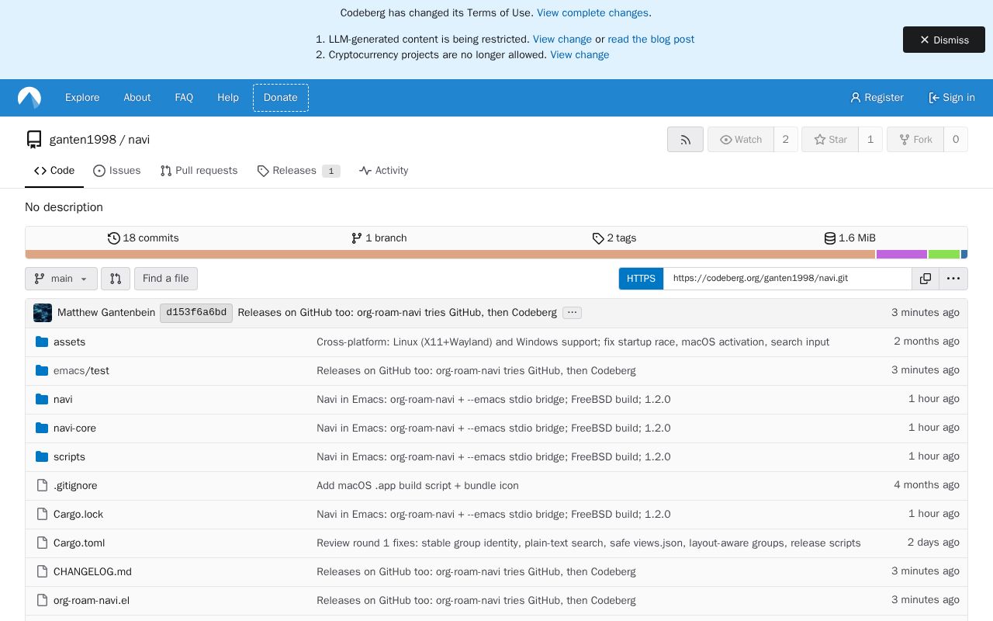Expand the full commit message ellipsis
The image size is (993, 621).
point(572,313)
